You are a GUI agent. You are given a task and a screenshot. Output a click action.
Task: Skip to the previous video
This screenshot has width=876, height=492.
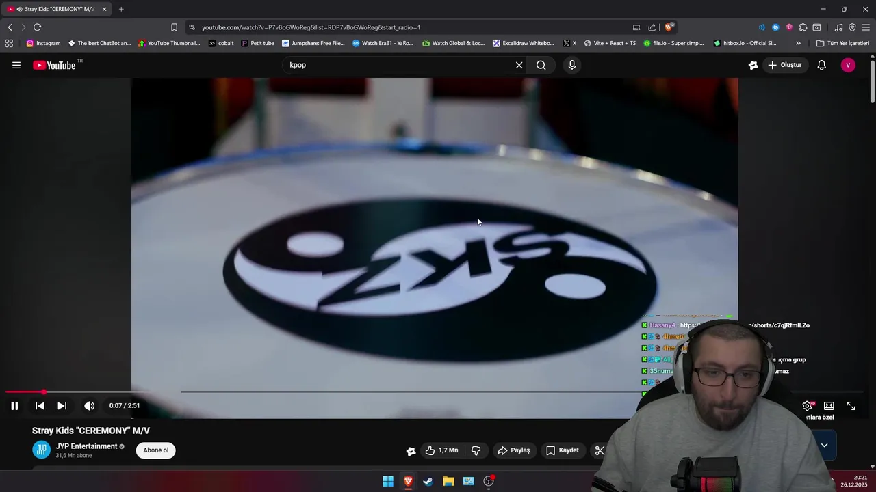(40, 406)
